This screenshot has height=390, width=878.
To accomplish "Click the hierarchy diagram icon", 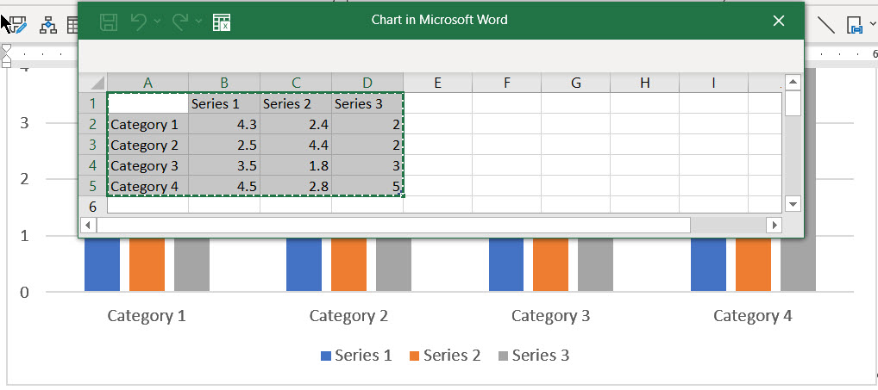I will (x=48, y=25).
